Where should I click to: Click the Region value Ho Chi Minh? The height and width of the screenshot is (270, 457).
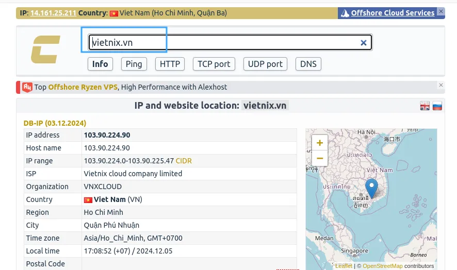[104, 212]
